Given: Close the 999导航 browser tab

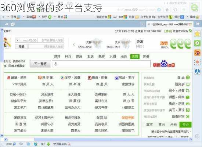Looking at the screenshot, I should [x=149, y=24].
